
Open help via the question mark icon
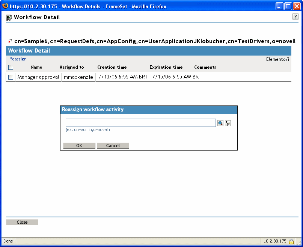(295, 17)
